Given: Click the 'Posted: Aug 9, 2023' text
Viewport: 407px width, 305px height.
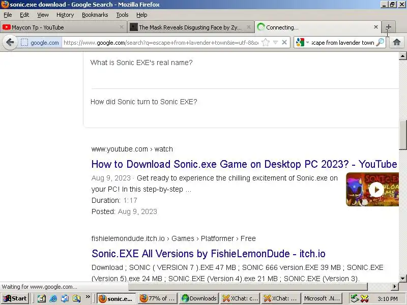Looking at the screenshot, I should pos(124,211).
